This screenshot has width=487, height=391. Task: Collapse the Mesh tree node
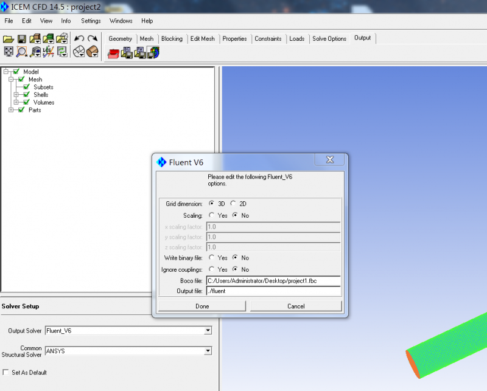tap(11, 80)
